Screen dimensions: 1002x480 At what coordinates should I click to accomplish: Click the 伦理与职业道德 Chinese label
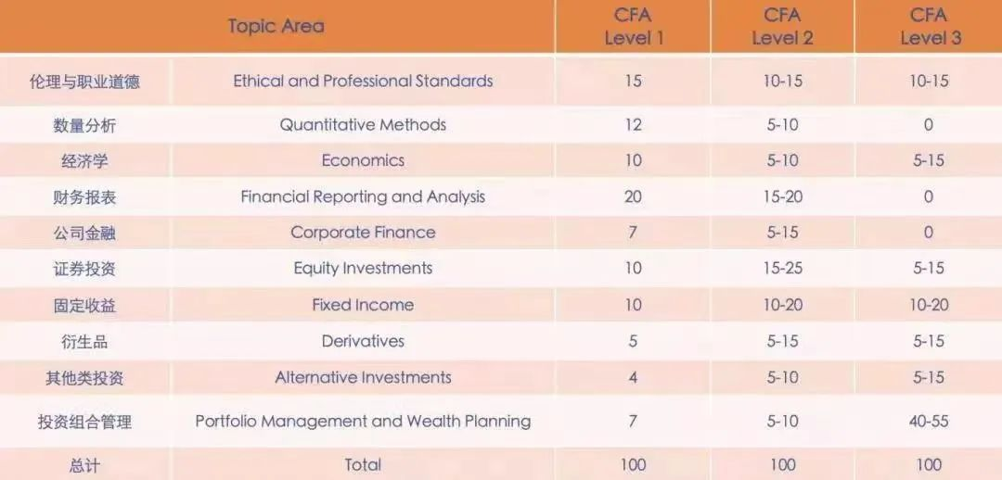[x=85, y=82]
